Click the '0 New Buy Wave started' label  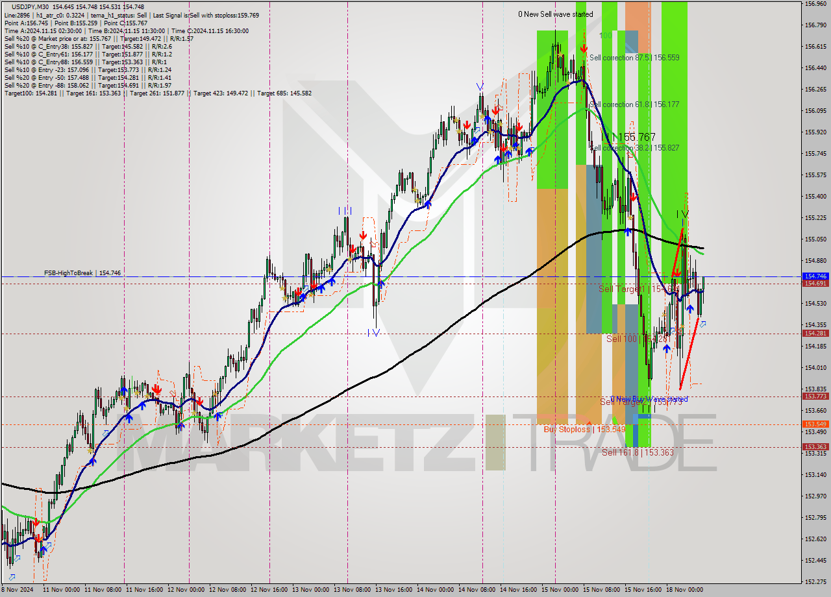tap(649, 399)
